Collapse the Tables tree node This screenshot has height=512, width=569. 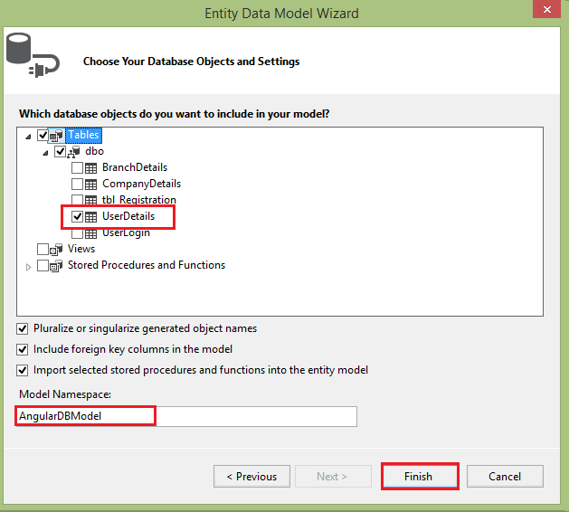coord(29,136)
